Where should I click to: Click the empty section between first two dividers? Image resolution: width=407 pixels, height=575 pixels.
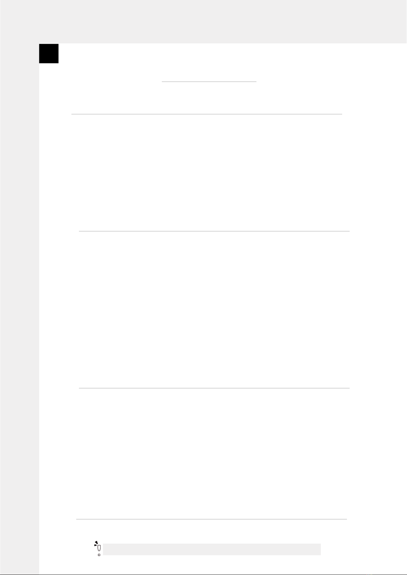(210, 172)
